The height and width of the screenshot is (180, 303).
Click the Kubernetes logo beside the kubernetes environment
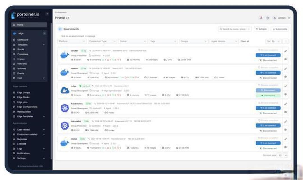(x=64, y=107)
